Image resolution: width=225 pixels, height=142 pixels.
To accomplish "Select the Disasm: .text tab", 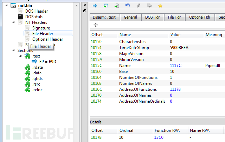I will (x=104, y=17).
